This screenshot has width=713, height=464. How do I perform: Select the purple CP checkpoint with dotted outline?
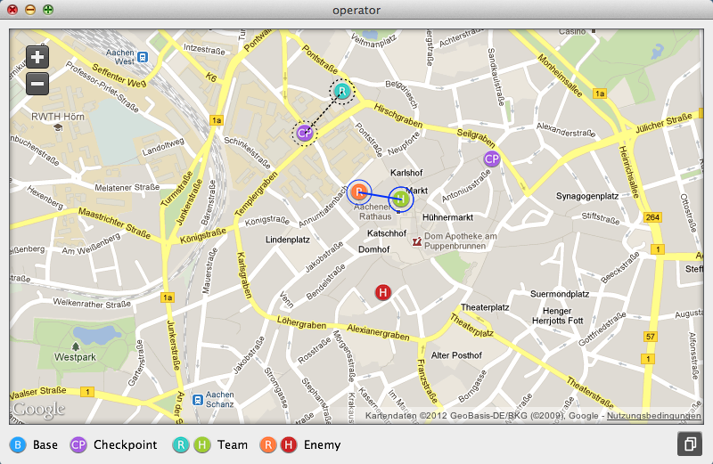pos(304,134)
